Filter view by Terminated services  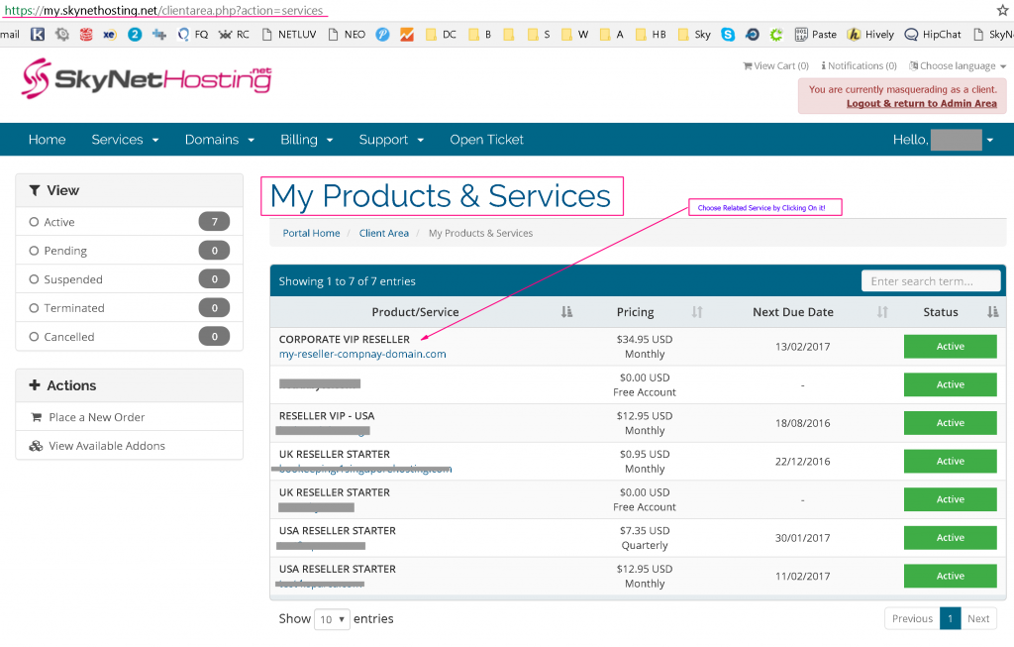point(130,308)
